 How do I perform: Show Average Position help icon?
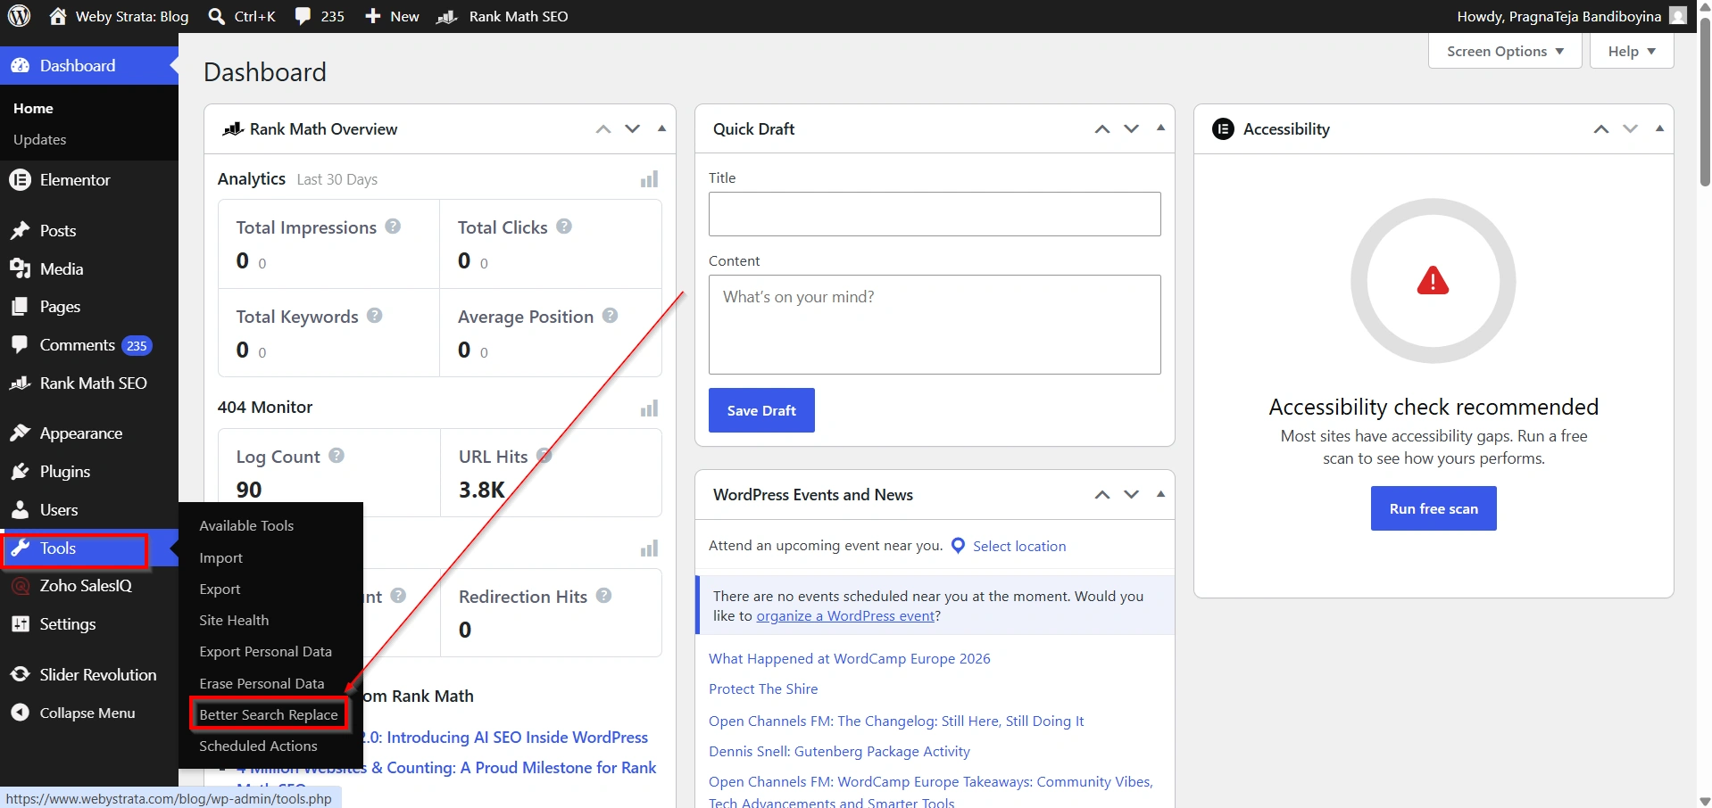pyautogui.click(x=610, y=316)
